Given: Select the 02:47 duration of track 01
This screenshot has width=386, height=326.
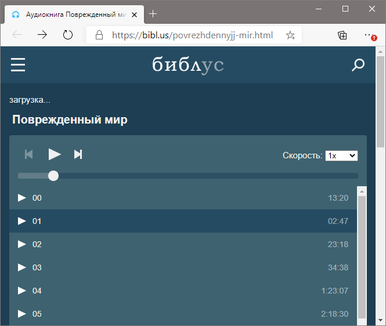Looking at the screenshot, I should pos(338,221).
